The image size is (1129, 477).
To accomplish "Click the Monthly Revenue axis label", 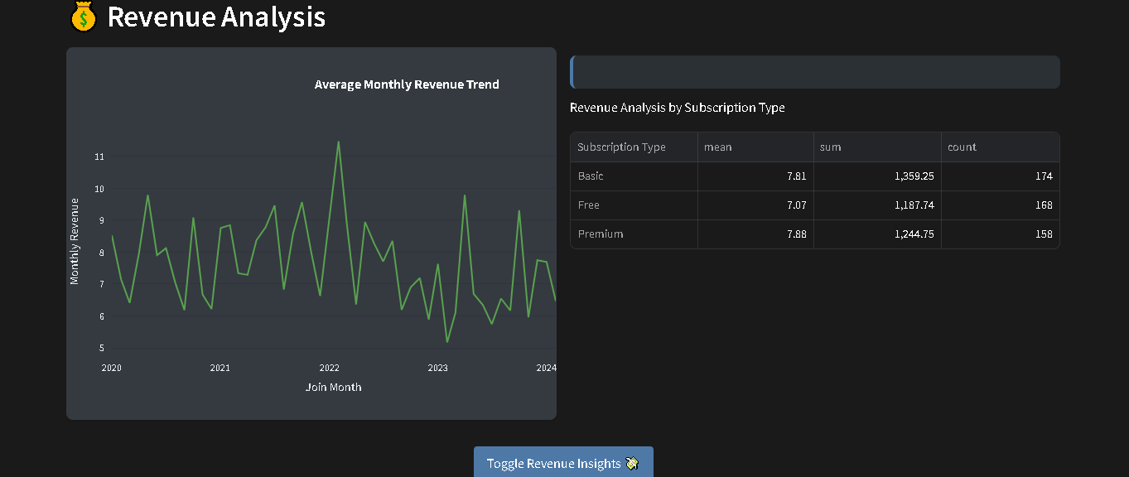I will (73, 239).
